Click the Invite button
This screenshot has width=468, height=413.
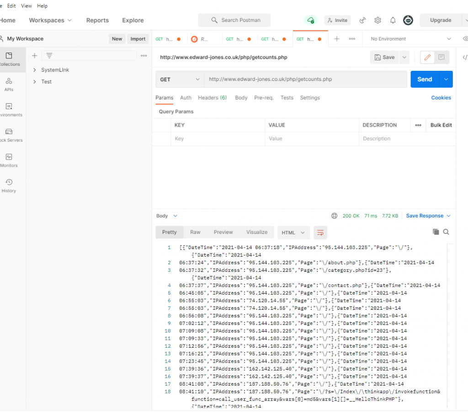(x=338, y=20)
